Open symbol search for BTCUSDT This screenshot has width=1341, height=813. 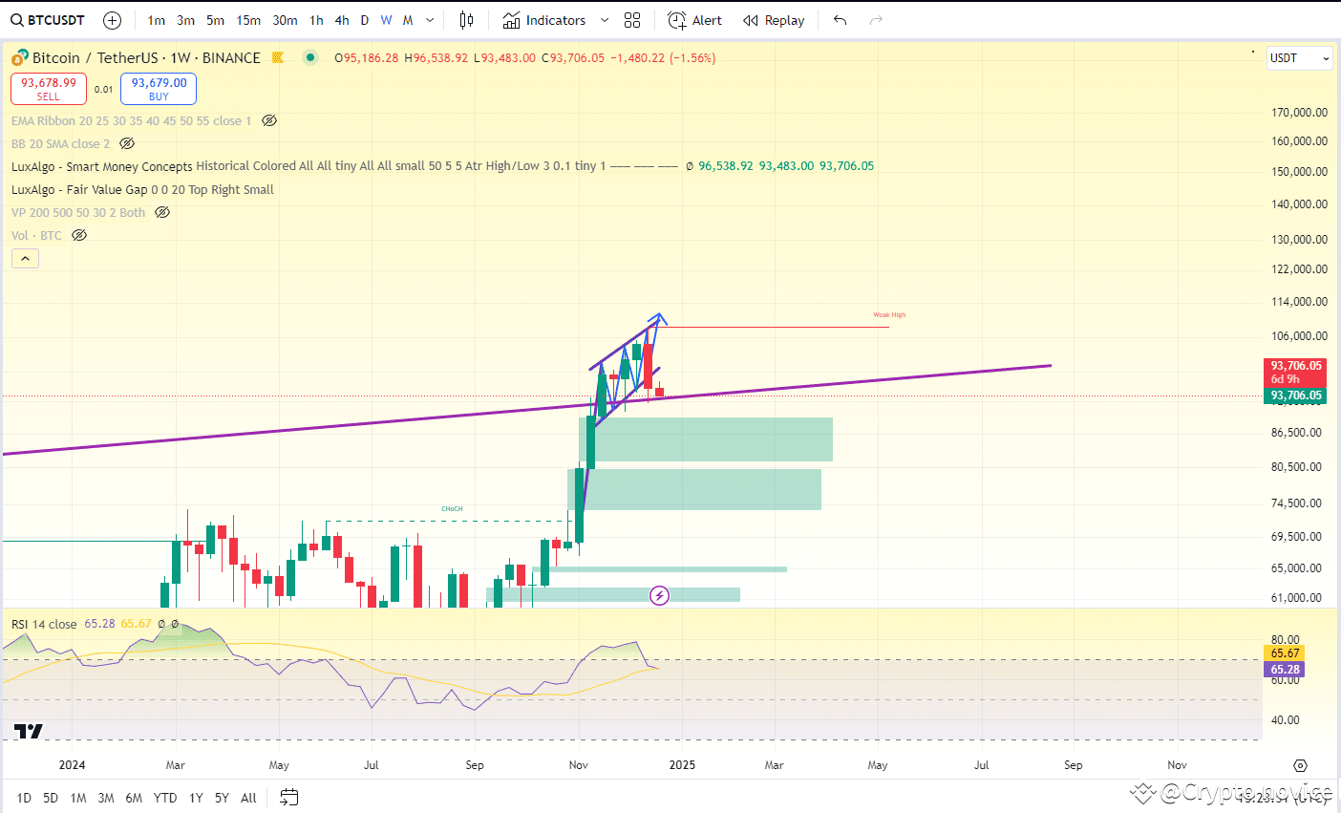48,20
